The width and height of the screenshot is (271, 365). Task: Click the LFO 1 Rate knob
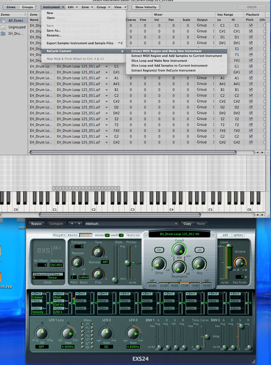pyautogui.click(x=68, y=334)
